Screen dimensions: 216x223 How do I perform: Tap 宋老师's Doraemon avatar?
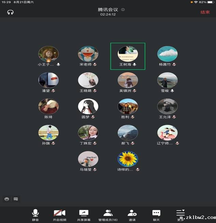click(x=88, y=54)
